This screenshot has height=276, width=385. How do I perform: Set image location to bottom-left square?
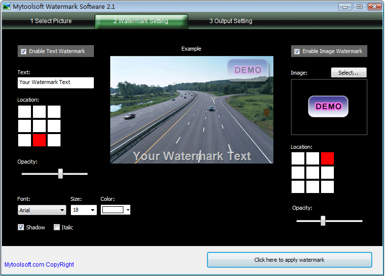(298, 187)
